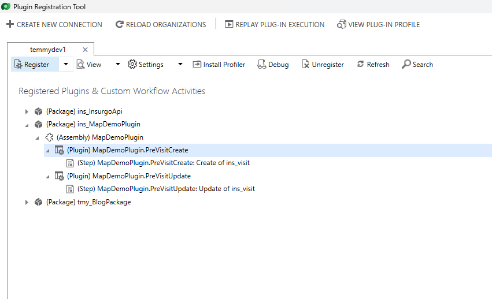Switch to the temmydev1 tab
The image size is (492, 299).
click(47, 50)
